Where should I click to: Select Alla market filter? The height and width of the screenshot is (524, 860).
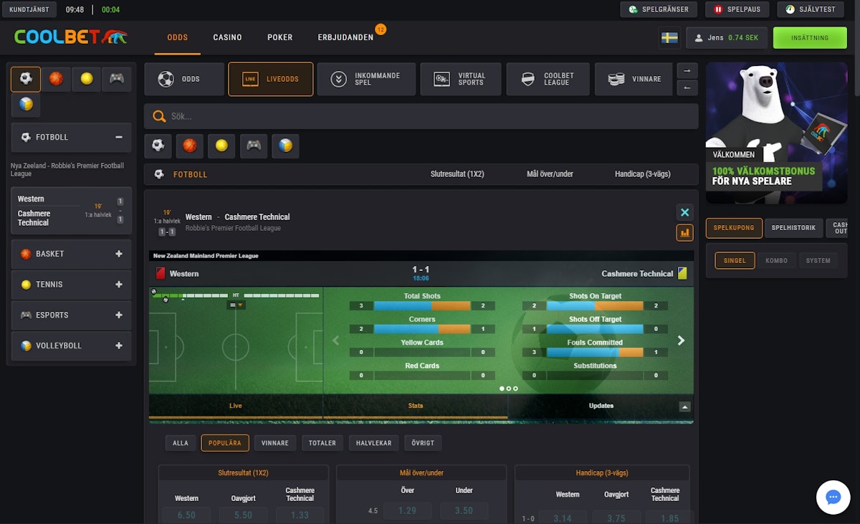click(x=181, y=443)
